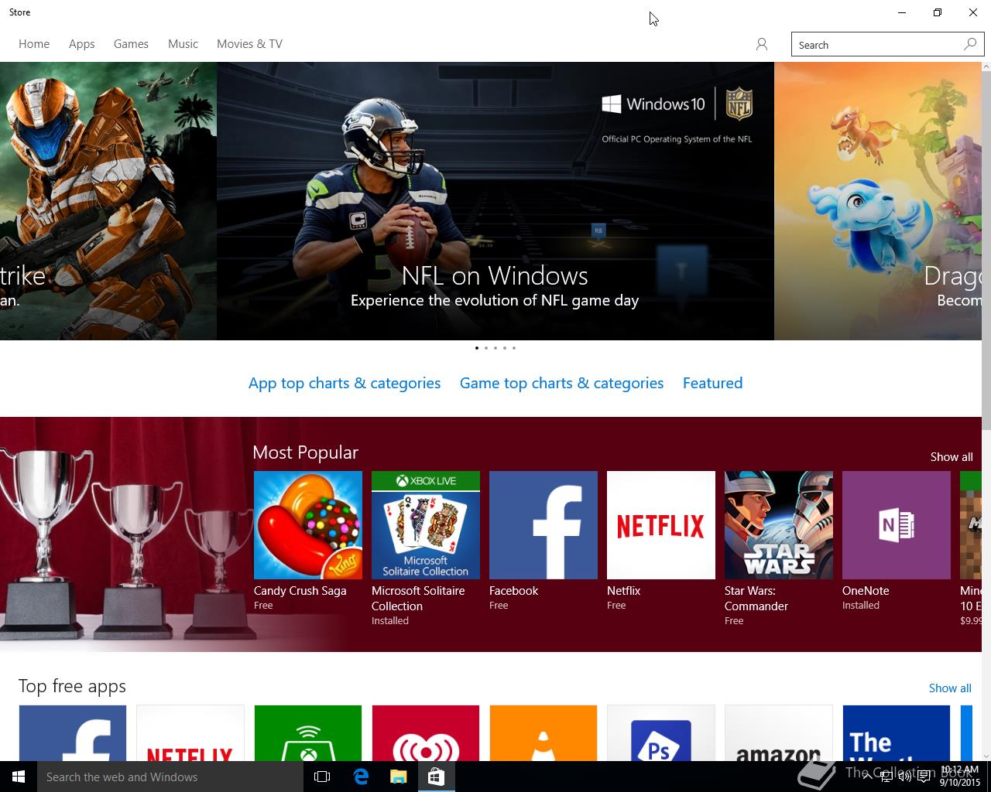Select the last carousel page dot
Image resolution: width=991 pixels, height=792 pixels.
click(514, 348)
